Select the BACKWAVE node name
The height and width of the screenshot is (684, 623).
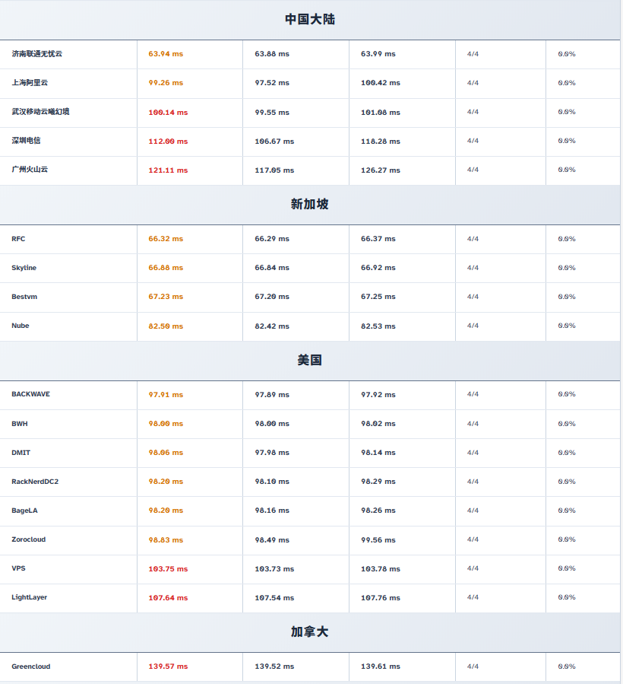point(31,394)
